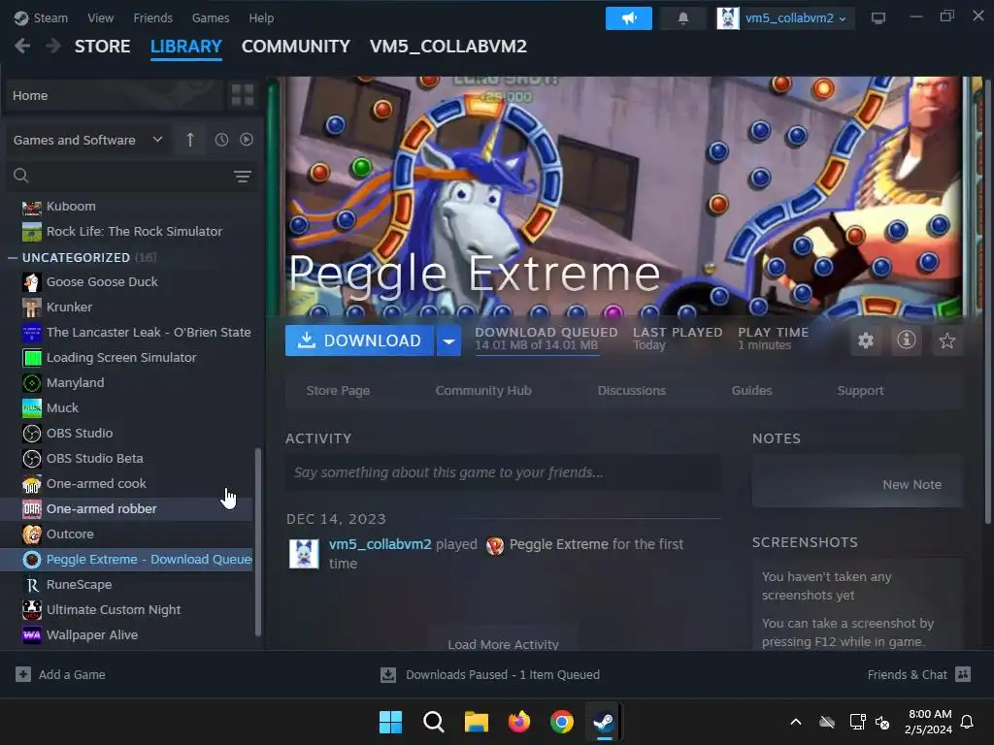Open the Store Page link

point(338,391)
